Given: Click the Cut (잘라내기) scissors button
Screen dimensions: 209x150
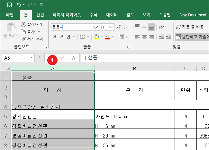Looking at the screenshot, I should click(32, 24).
